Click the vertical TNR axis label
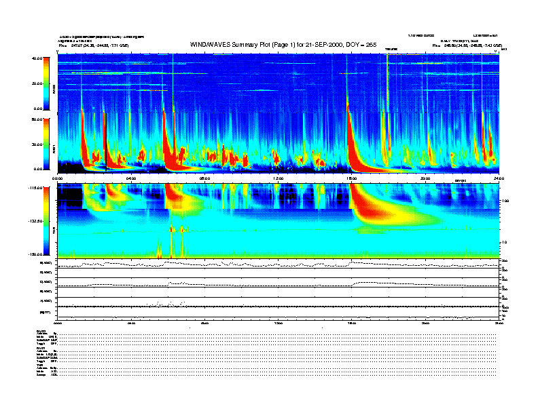 pos(54,231)
